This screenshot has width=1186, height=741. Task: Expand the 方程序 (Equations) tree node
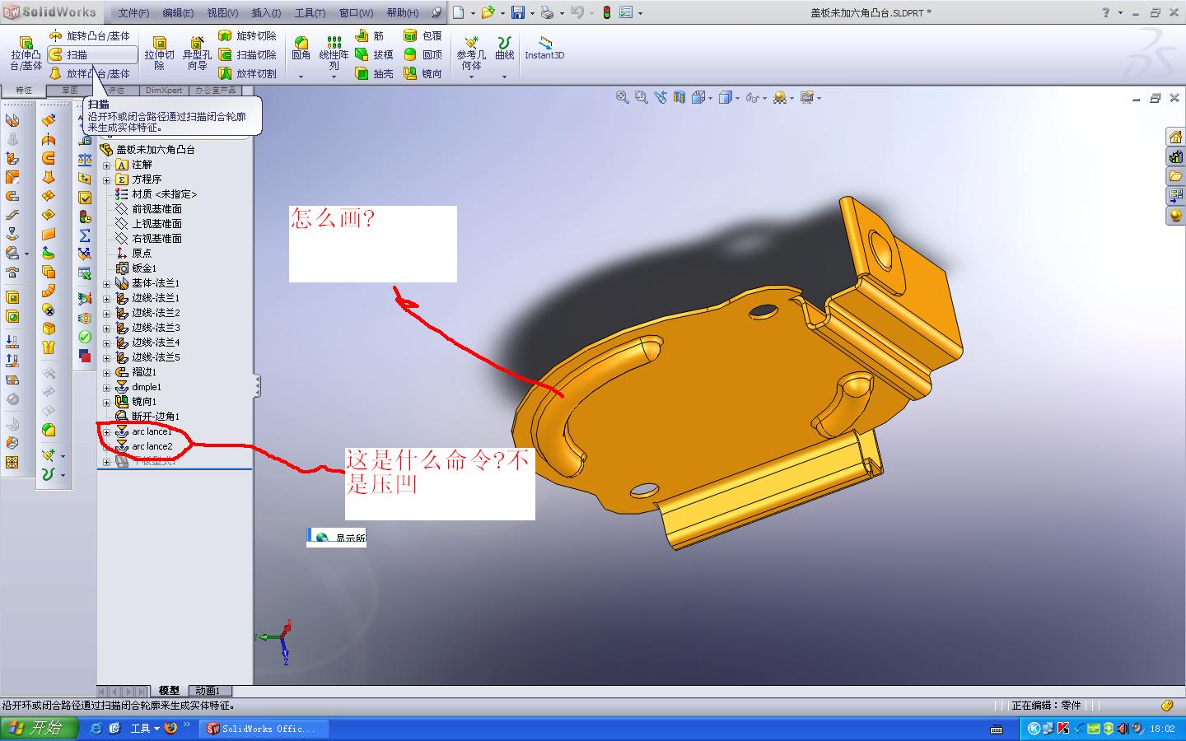tap(106, 179)
